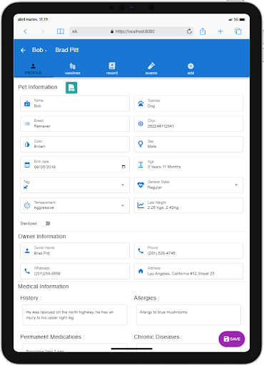The width and height of the screenshot is (264, 365).
Task: Open the birth date calendar picker
Action: (123, 167)
